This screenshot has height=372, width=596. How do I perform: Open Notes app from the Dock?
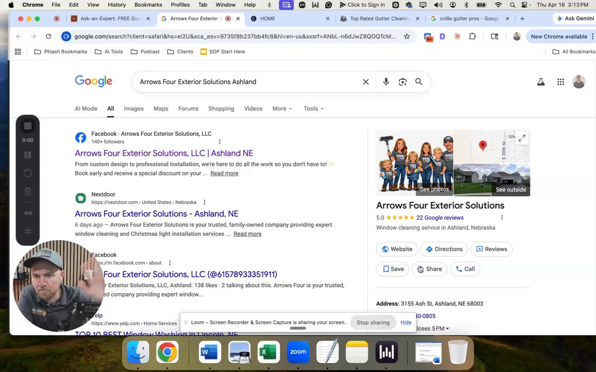(x=357, y=352)
